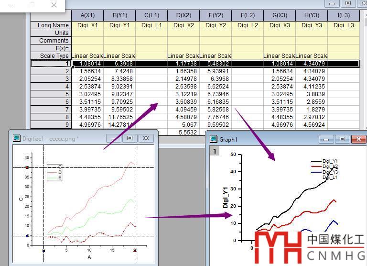Close the Digitize1 window
The height and width of the screenshot is (266, 367).
click(x=146, y=138)
